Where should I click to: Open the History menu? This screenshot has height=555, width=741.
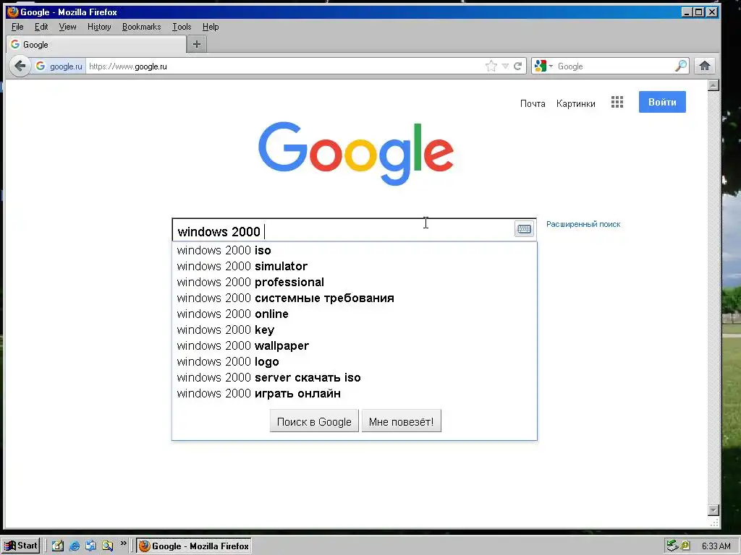point(99,27)
